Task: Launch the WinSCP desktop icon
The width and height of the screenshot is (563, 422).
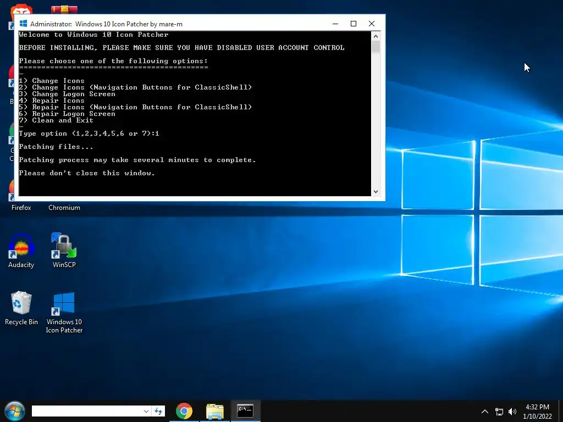Action: pos(64,251)
